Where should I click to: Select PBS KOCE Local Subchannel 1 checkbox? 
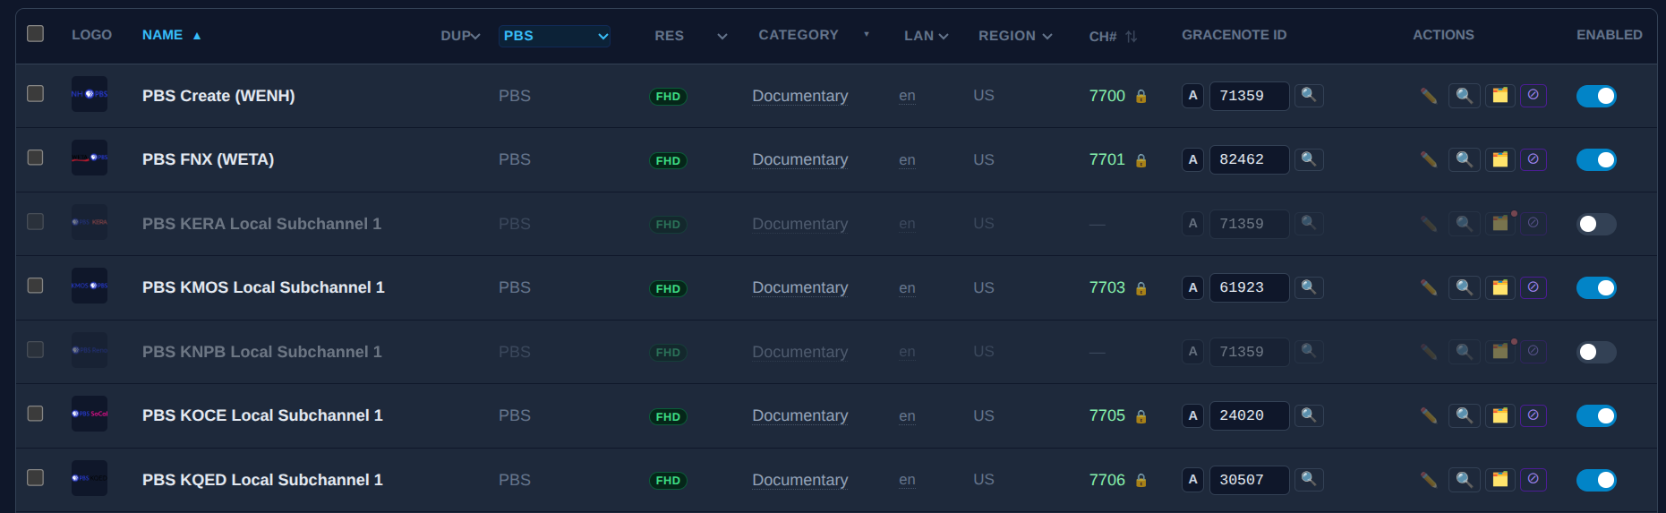pyautogui.click(x=36, y=414)
